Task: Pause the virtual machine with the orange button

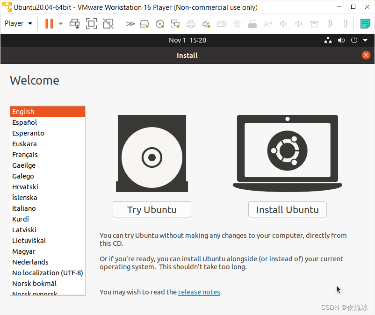Action: [49, 24]
